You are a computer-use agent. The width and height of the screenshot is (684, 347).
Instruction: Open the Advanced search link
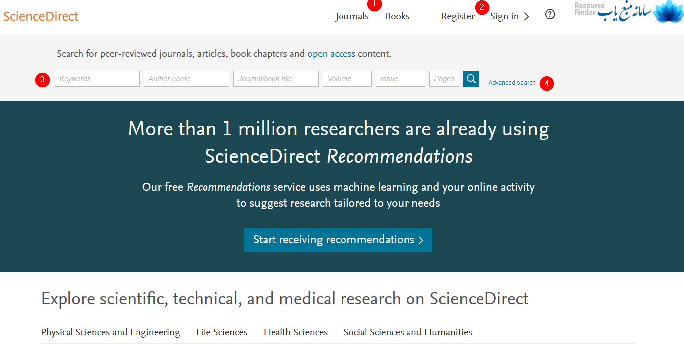click(x=512, y=83)
